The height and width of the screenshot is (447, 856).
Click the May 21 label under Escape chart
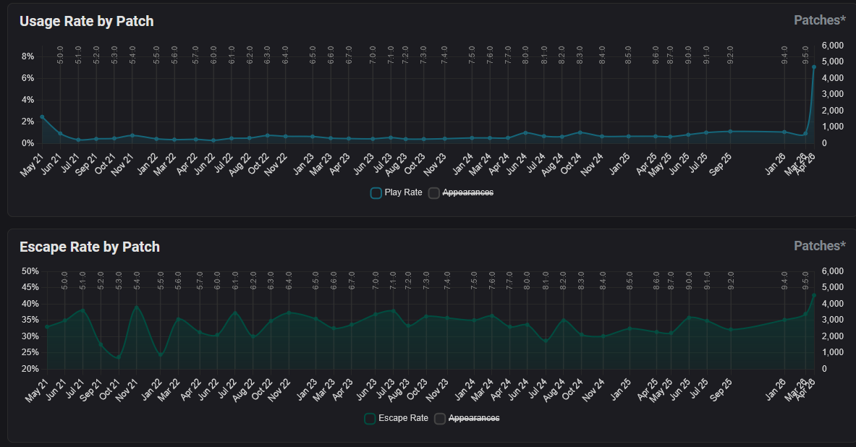(x=37, y=390)
